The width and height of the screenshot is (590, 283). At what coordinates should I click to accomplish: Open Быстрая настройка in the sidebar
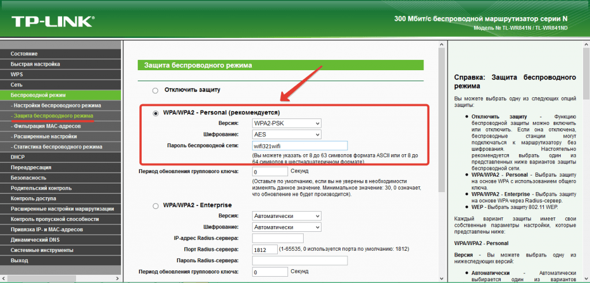tap(60, 64)
